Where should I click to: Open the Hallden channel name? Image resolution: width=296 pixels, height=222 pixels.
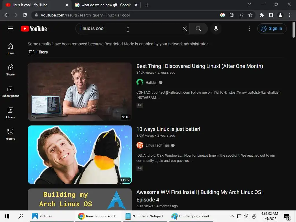(x=151, y=82)
